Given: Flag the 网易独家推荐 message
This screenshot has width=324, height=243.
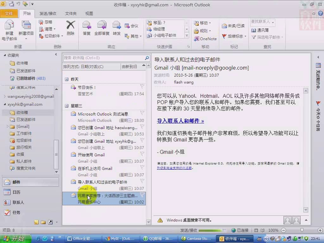Looking at the screenshot, I should [x=142, y=195].
